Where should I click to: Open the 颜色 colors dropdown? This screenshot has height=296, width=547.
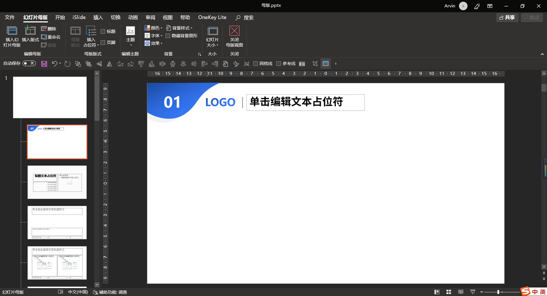[153, 28]
